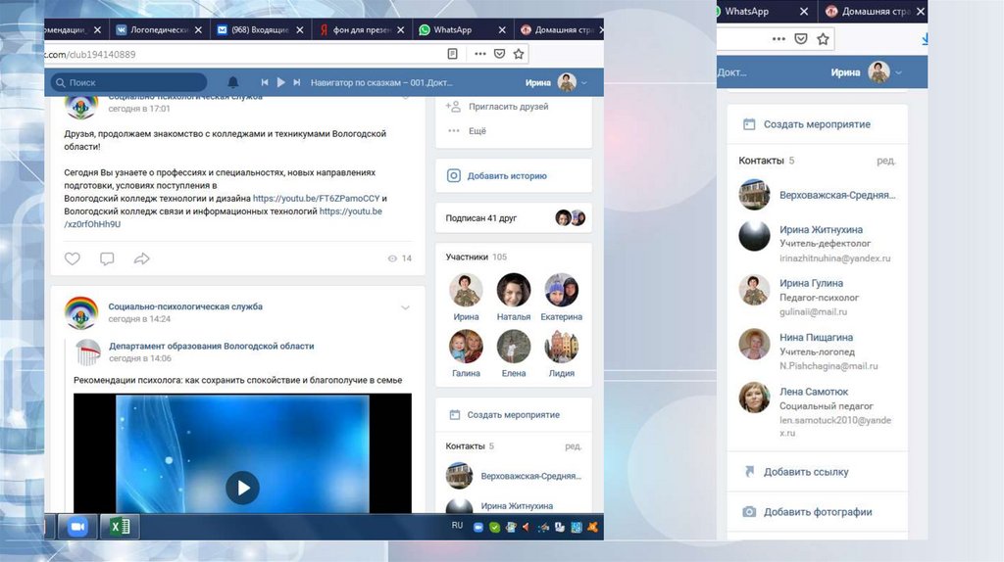Play the Навигатор по сказкам audio track

pyautogui.click(x=280, y=82)
